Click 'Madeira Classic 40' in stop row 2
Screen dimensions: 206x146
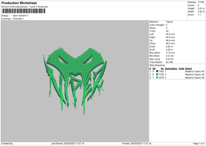click(x=195, y=75)
